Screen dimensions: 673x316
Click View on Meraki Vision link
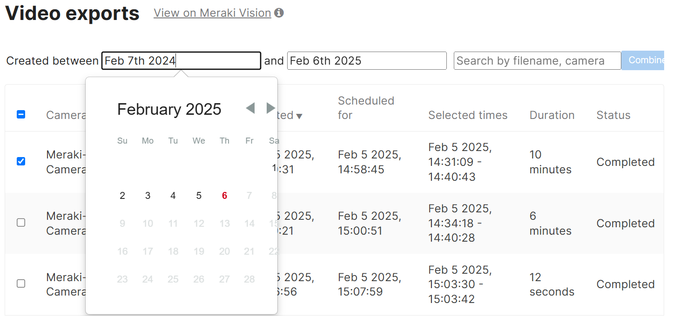click(x=212, y=13)
